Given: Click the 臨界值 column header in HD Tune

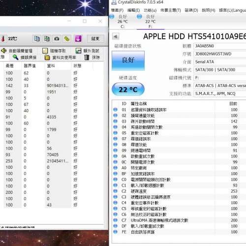Looking at the screenshot, I should click(x=30, y=66).
